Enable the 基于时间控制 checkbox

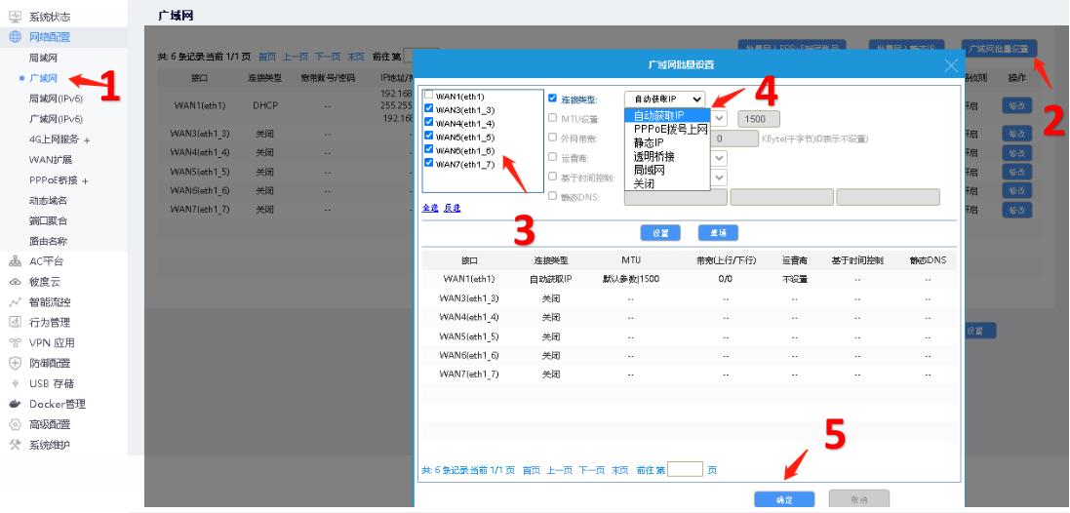pyautogui.click(x=553, y=177)
